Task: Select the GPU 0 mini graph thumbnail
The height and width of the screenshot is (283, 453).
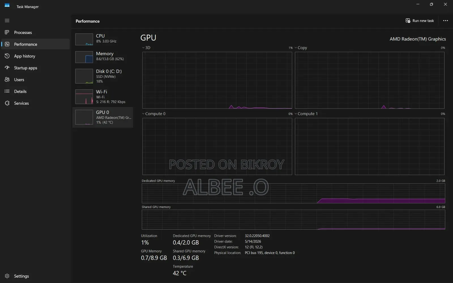Action: click(84, 117)
